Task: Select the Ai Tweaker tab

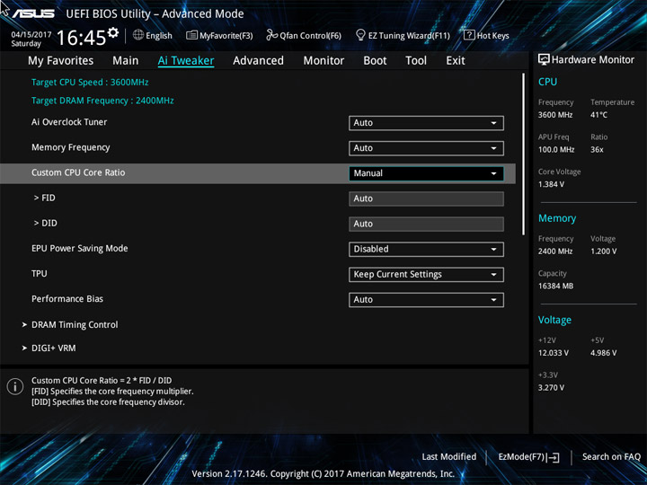Action: [186, 61]
